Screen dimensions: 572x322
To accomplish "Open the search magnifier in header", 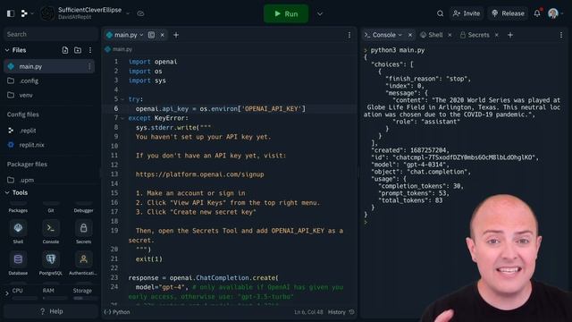I will [x=440, y=13].
